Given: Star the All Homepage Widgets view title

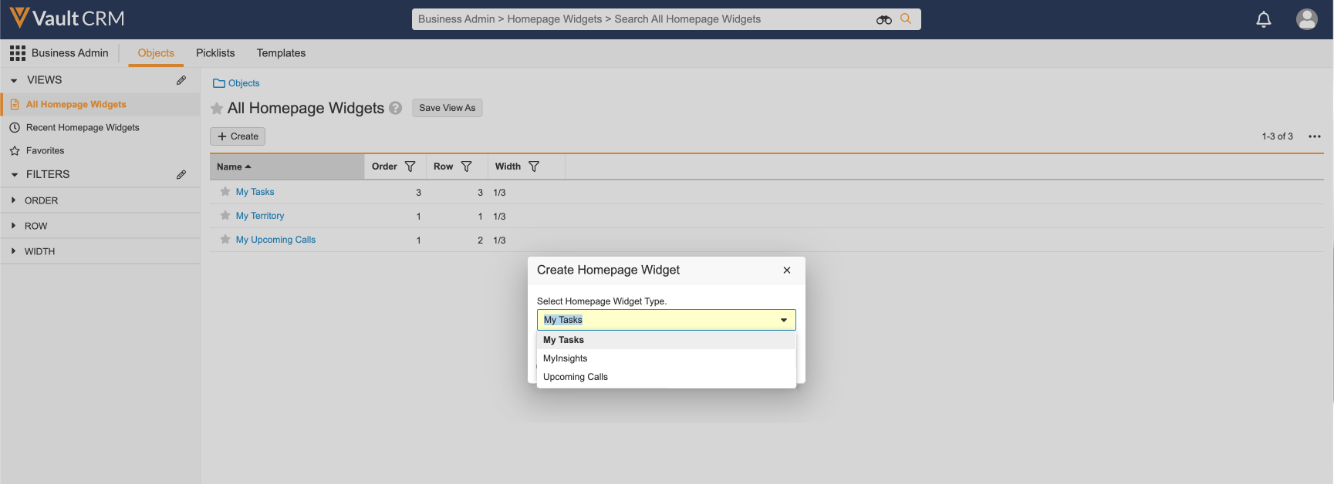Looking at the screenshot, I should point(217,109).
